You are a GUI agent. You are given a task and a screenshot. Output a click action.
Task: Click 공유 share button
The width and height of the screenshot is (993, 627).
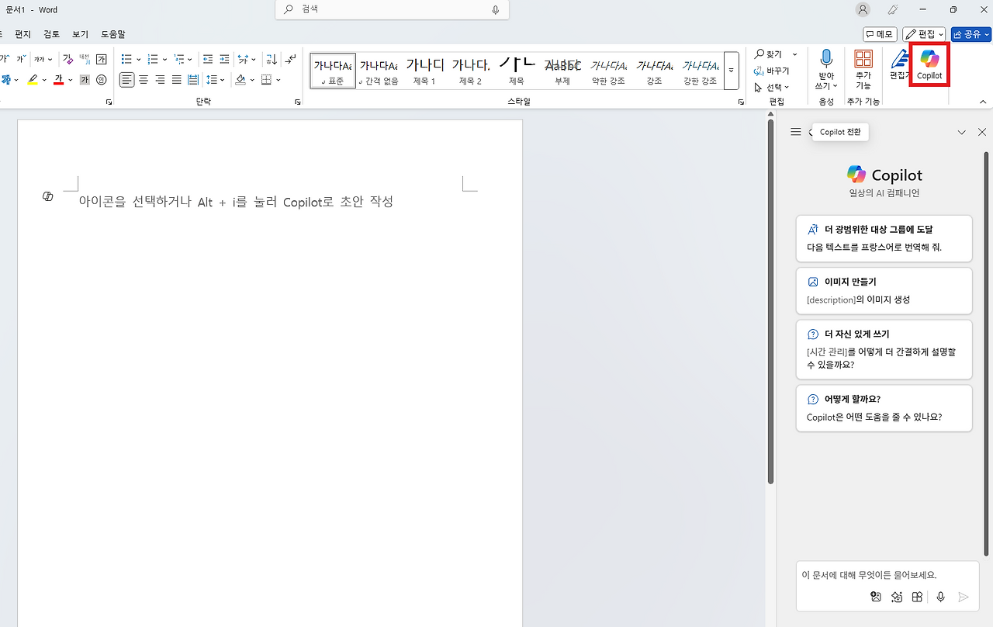point(971,34)
